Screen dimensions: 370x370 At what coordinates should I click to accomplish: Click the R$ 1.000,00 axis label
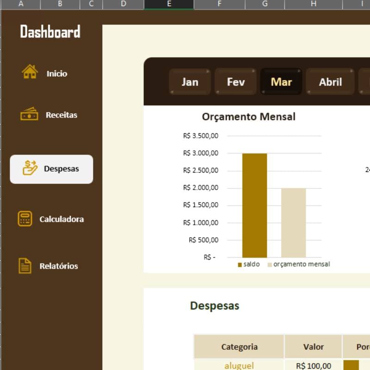(x=201, y=223)
